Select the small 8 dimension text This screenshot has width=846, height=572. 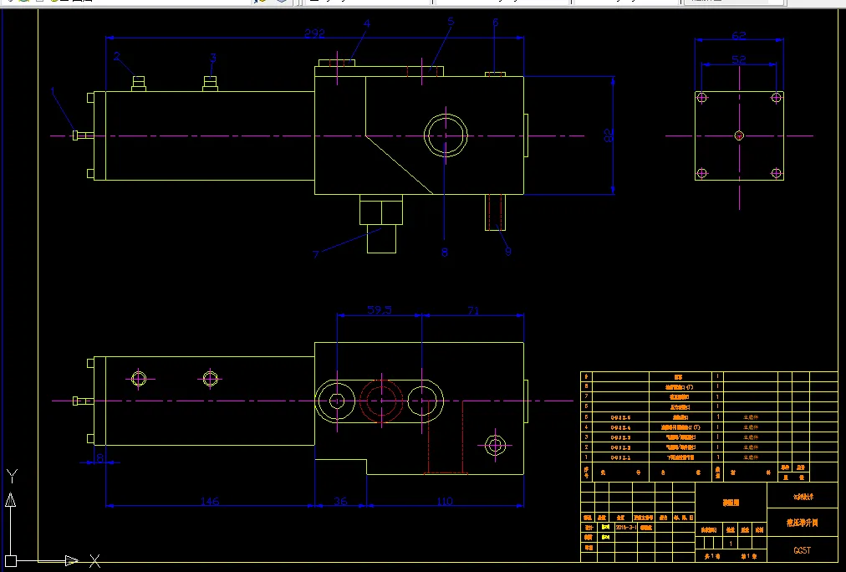point(99,457)
